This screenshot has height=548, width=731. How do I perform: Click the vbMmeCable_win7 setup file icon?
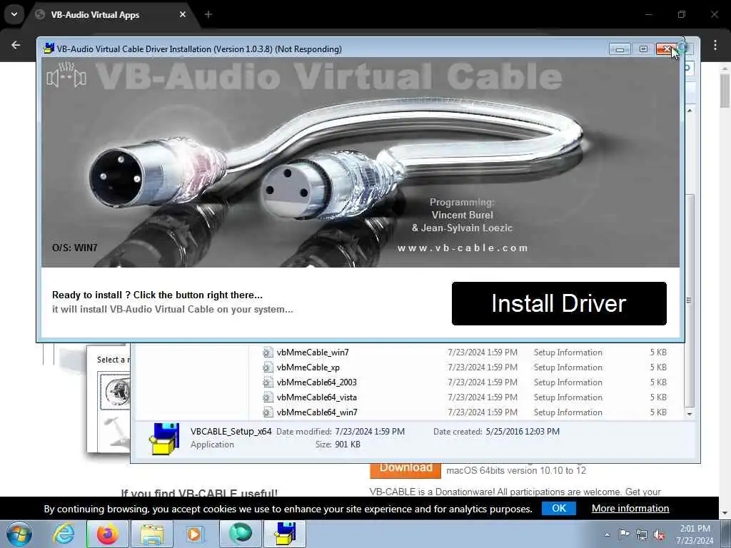(x=268, y=352)
